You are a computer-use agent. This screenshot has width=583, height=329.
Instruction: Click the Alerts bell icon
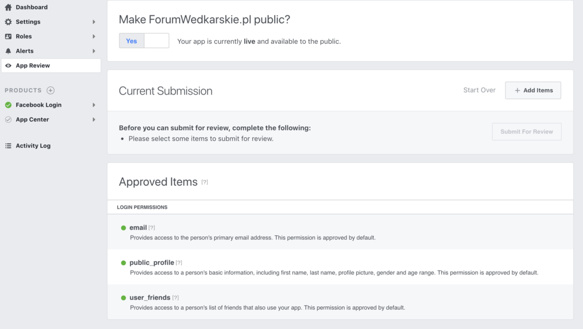8,51
